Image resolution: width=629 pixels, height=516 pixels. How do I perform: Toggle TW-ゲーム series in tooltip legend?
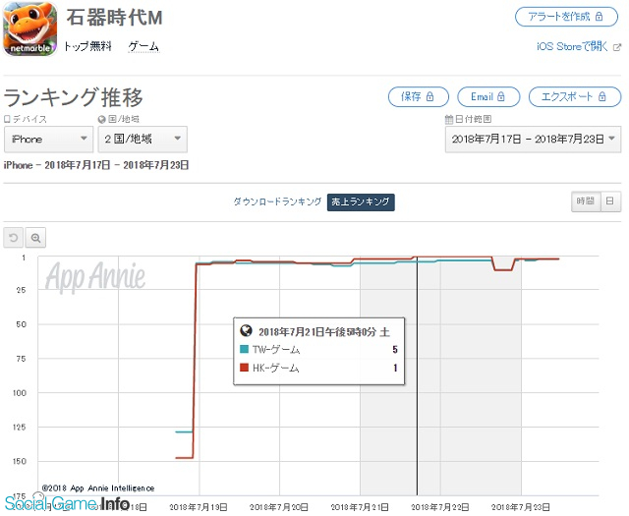point(269,350)
